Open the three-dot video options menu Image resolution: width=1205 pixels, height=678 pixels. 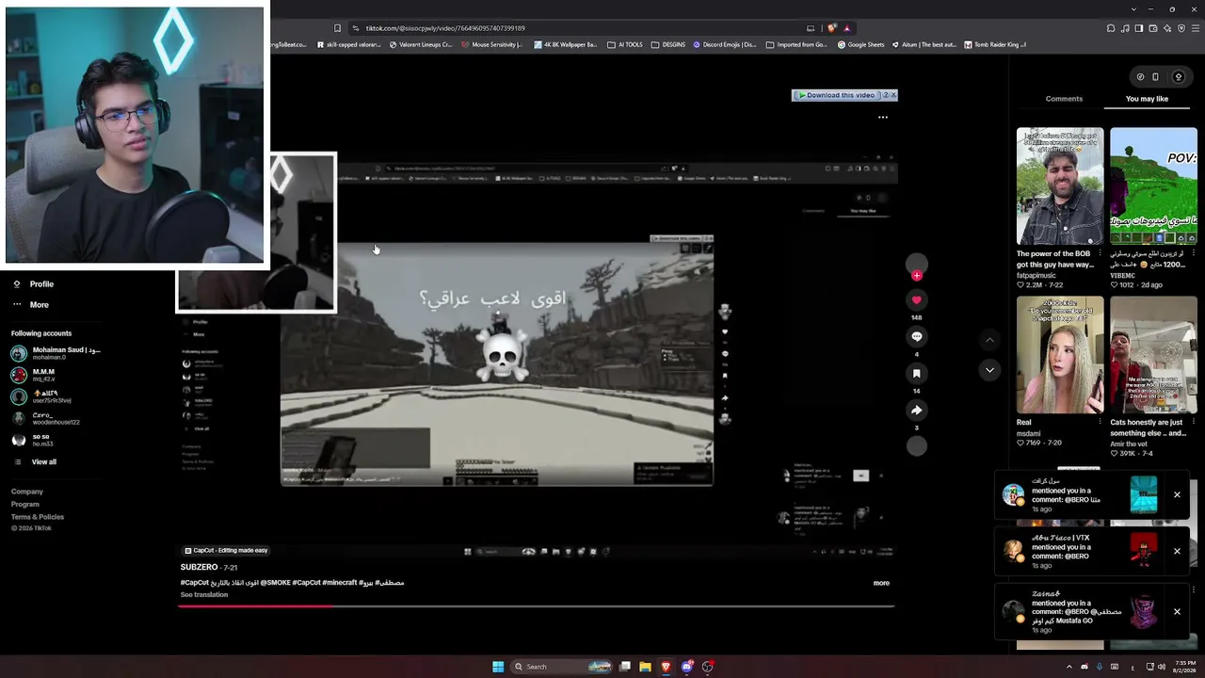[883, 118]
